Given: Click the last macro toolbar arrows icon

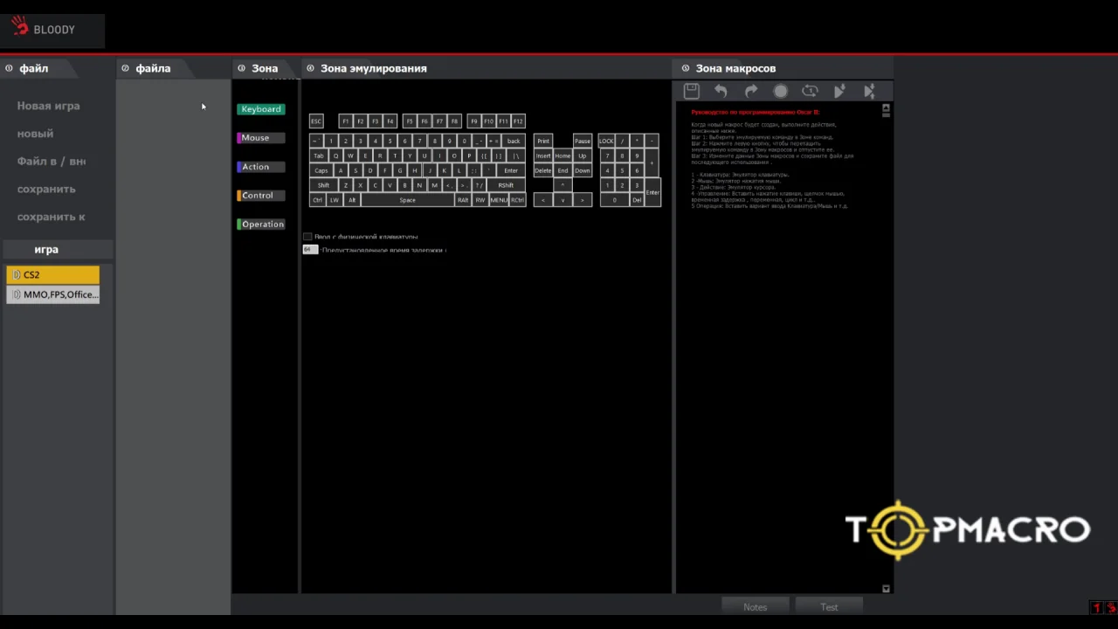Looking at the screenshot, I should click(869, 91).
